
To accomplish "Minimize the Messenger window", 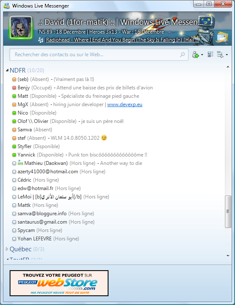I will tap(199, 4).
